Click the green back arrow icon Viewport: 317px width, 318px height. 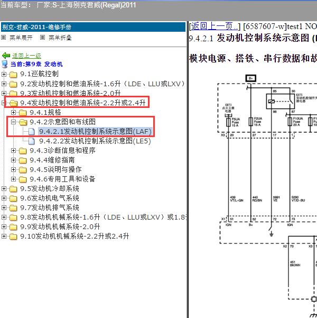tap(6, 56)
